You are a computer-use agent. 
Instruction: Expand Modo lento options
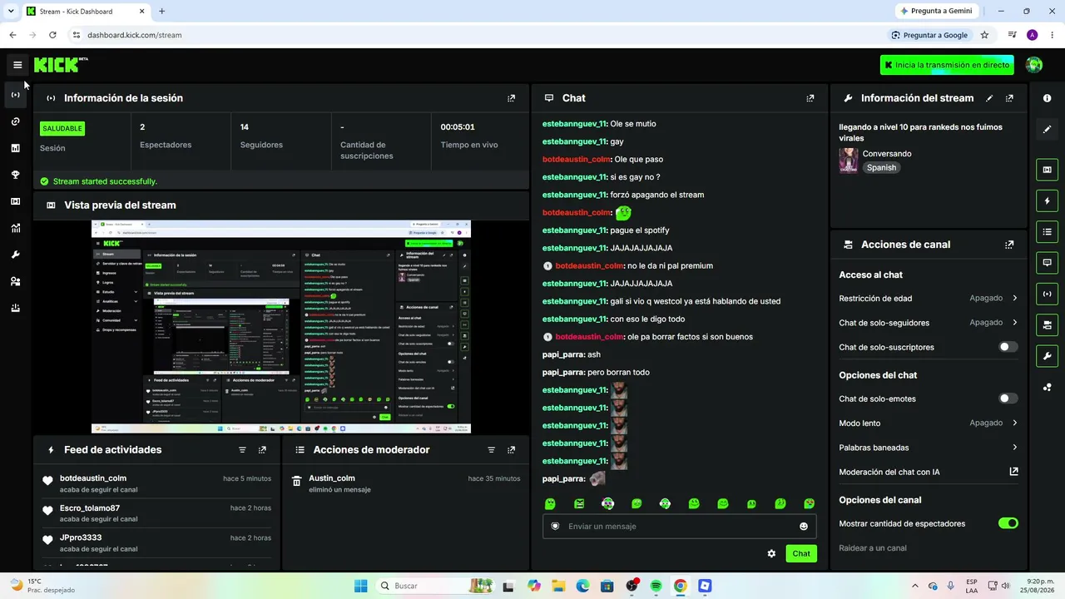(x=1014, y=423)
